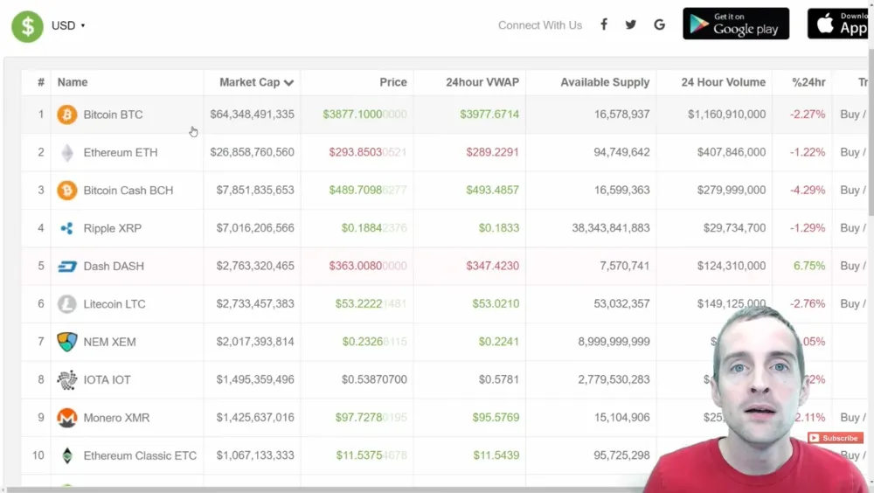
Task: Sort by 24hour VWAP column header
Action: point(482,82)
